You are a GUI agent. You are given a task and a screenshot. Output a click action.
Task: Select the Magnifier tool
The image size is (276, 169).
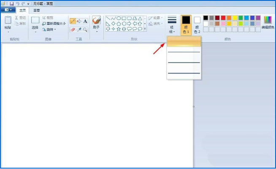click(x=85, y=30)
